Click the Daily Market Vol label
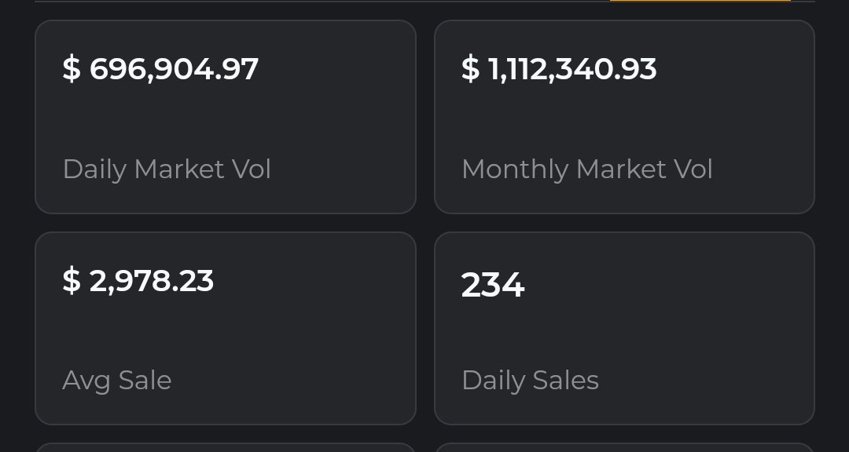This screenshot has height=452, width=849. (x=167, y=169)
